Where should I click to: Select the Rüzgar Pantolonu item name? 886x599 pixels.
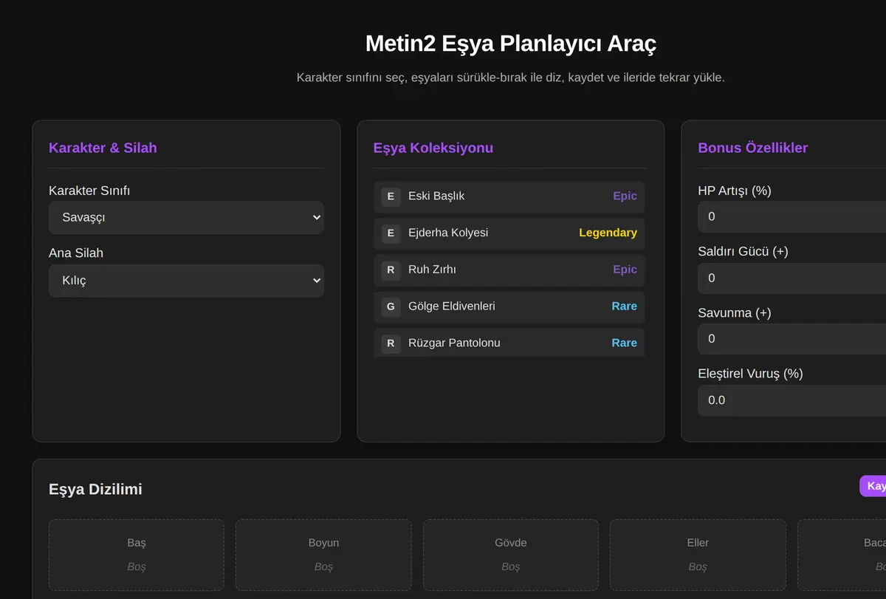click(x=454, y=343)
